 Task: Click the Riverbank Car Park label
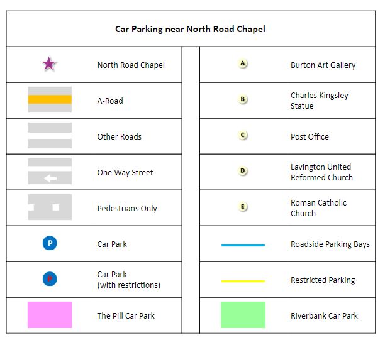click(x=324, y=315)
